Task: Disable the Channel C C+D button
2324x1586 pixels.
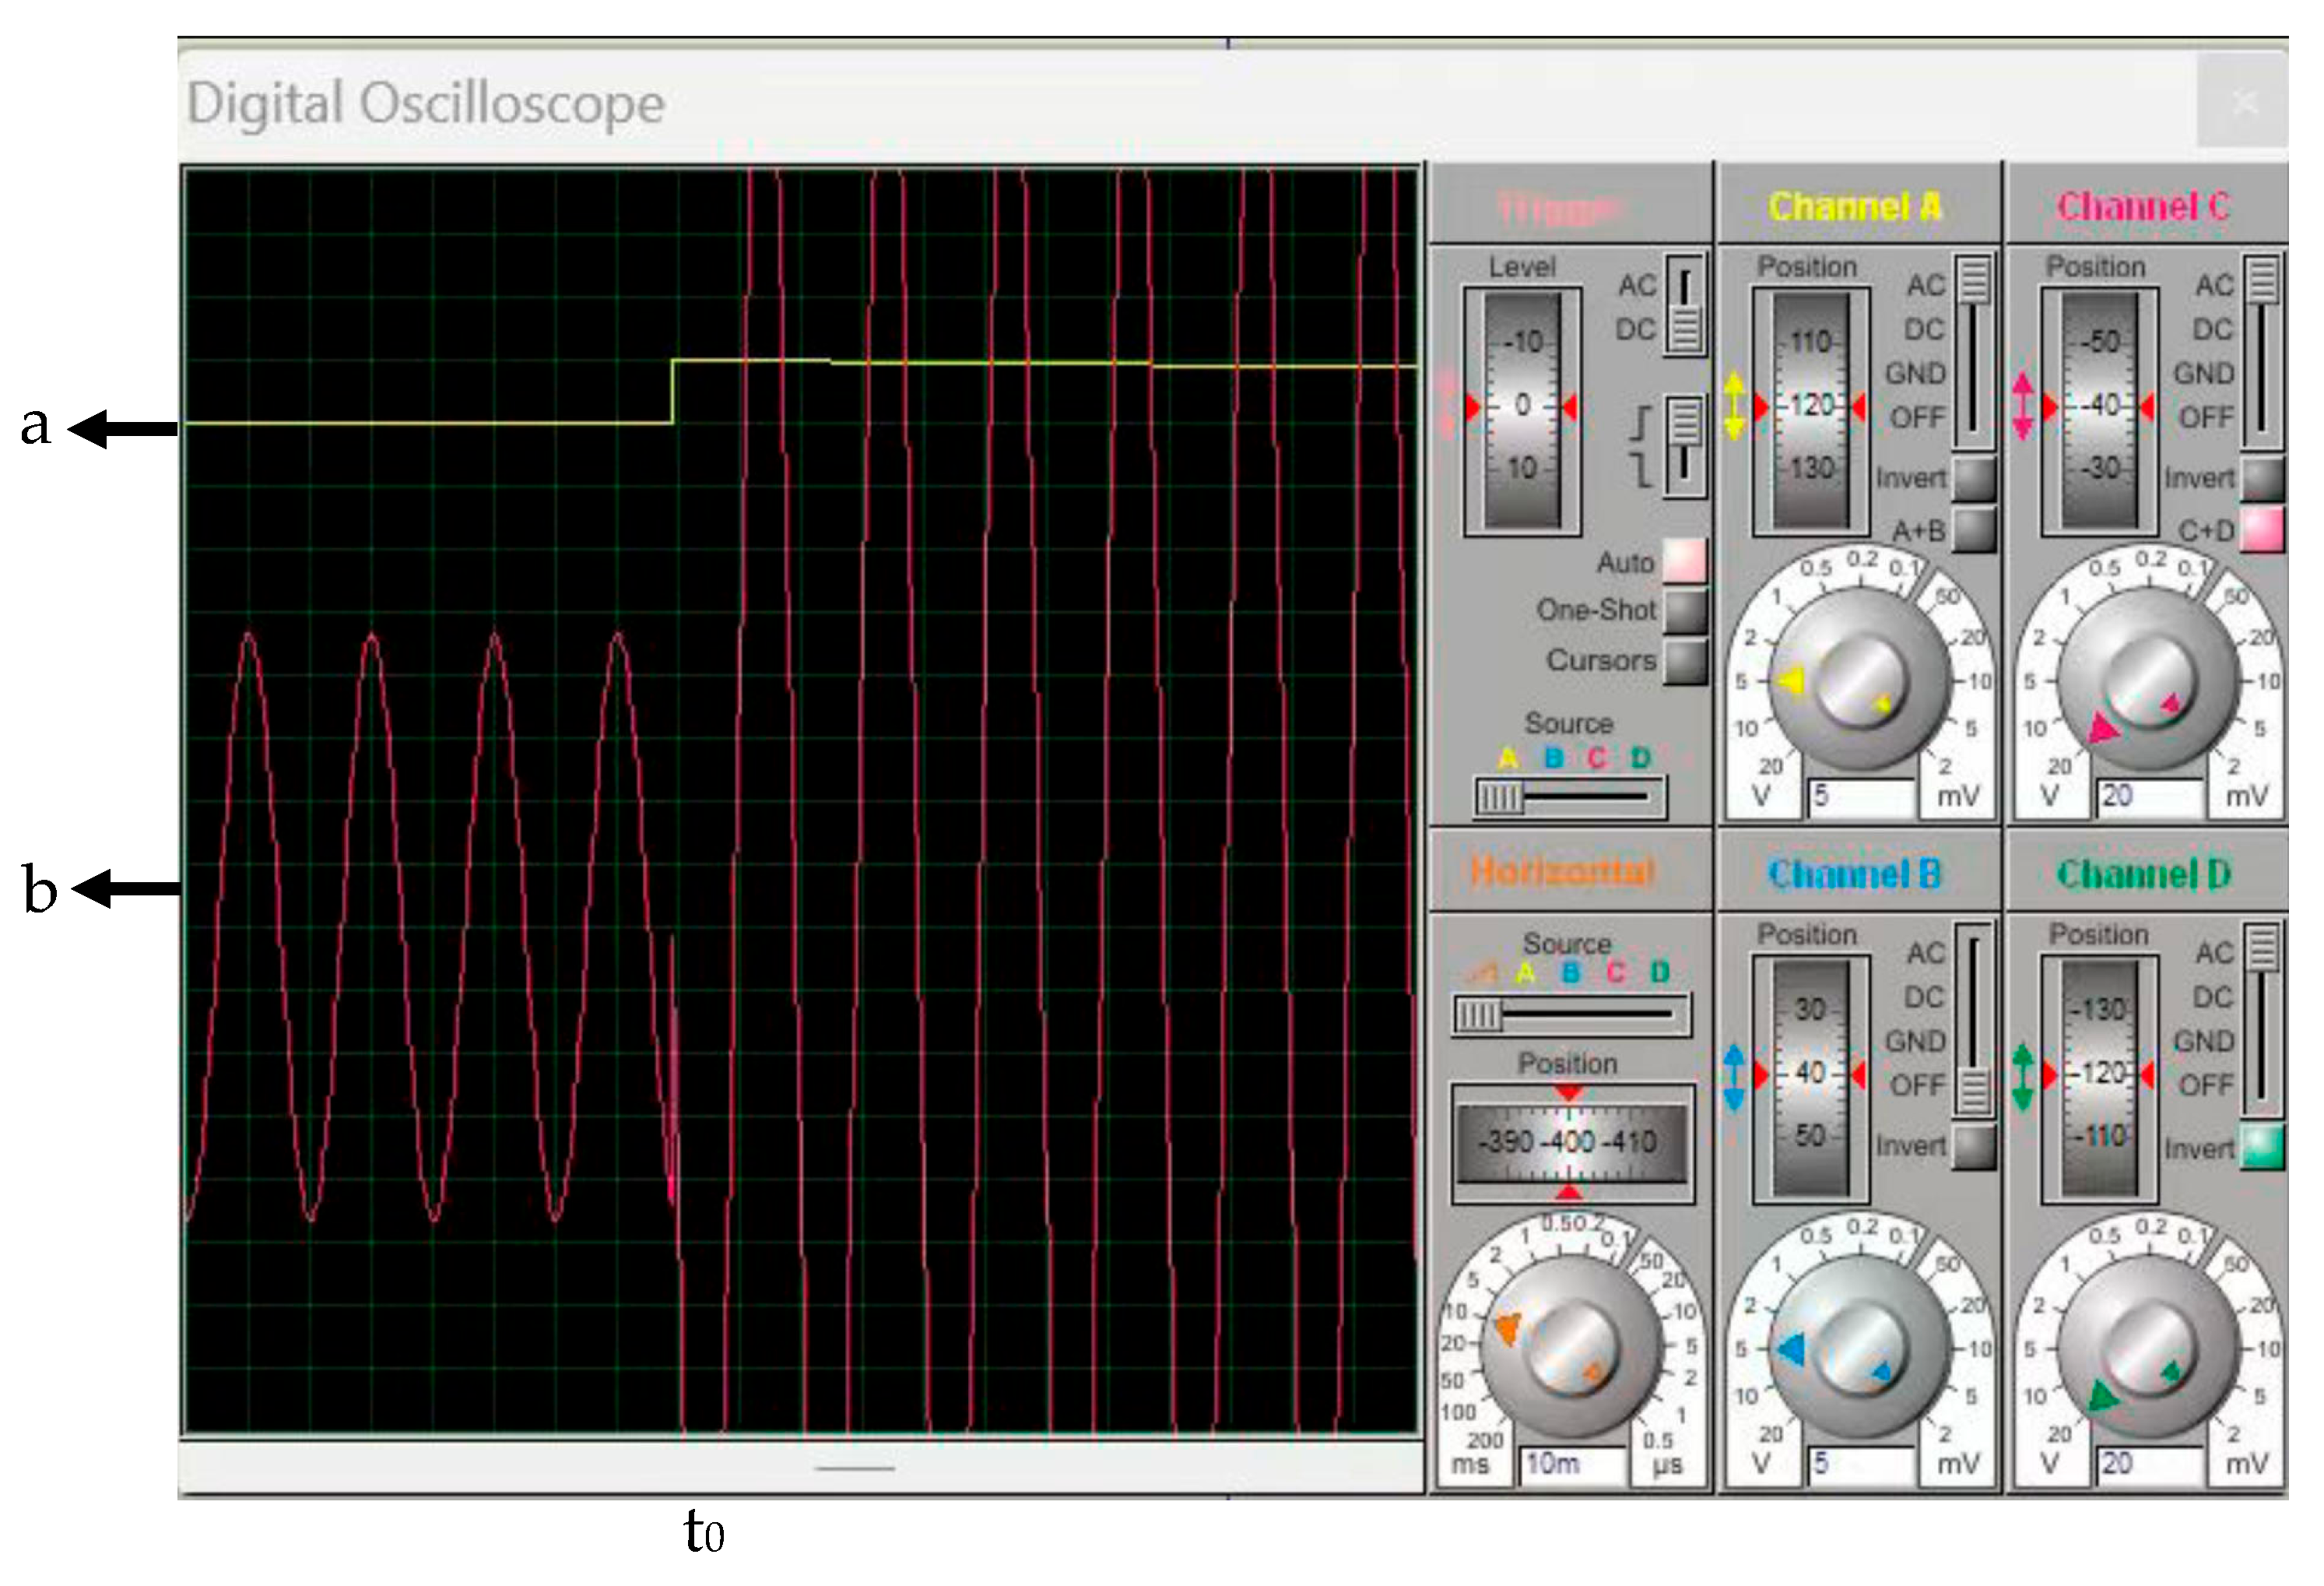Action: click(x=2262, y=529)
